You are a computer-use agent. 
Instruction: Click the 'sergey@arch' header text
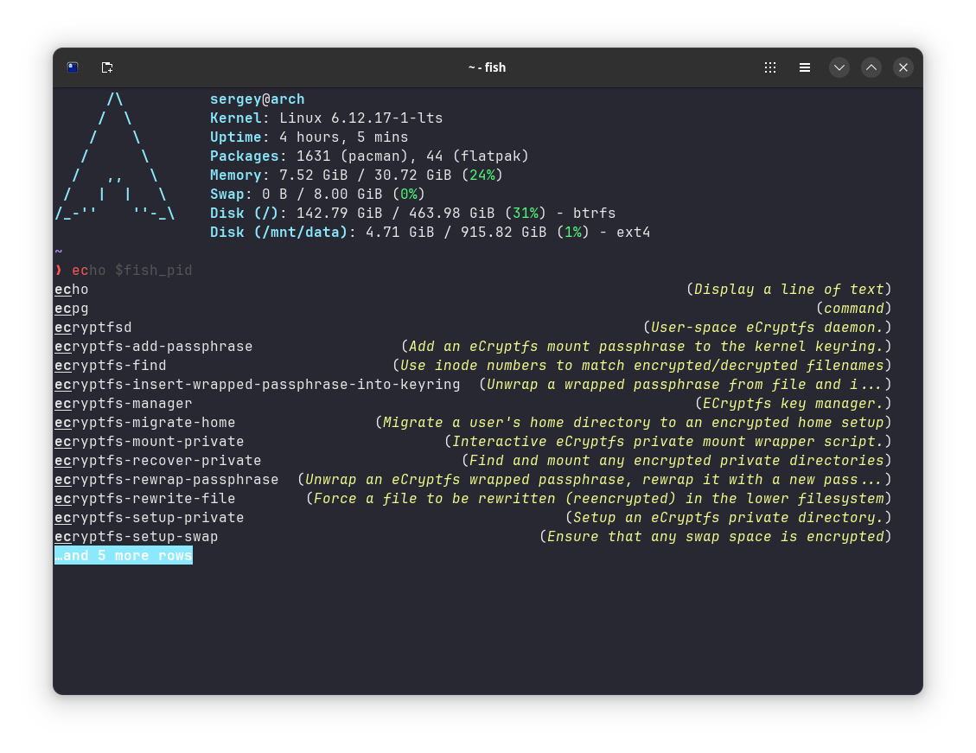coord(257,99)
